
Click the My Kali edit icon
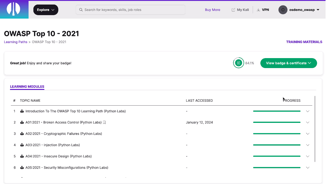[x=233, y=10]
